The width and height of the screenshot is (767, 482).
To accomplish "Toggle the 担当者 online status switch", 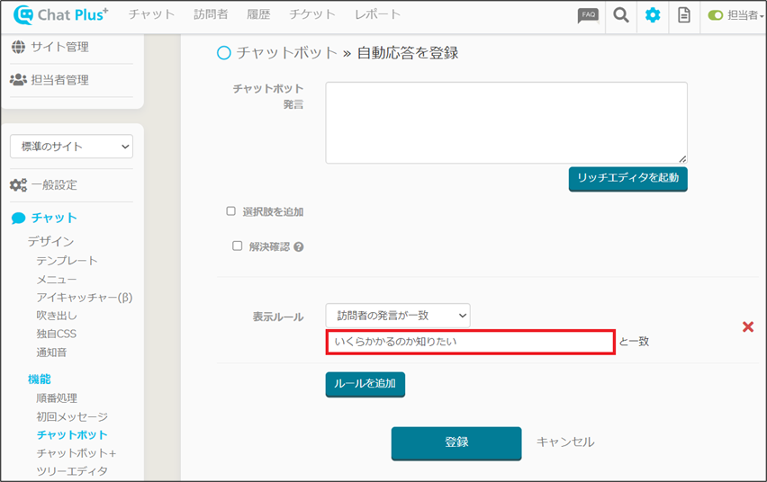I will (x=716, y=15).
